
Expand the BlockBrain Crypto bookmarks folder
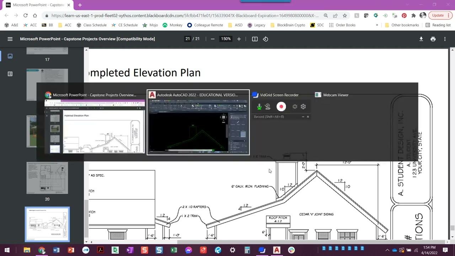click(x=288, y=25)
